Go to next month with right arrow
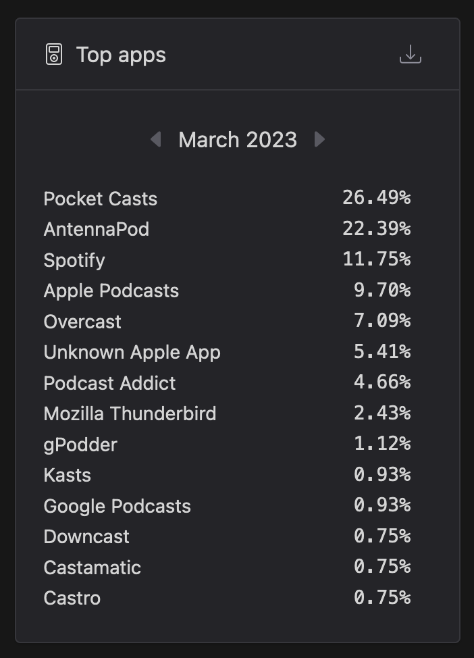This screenshot has height=658, width=474. (x=319, y=139)
